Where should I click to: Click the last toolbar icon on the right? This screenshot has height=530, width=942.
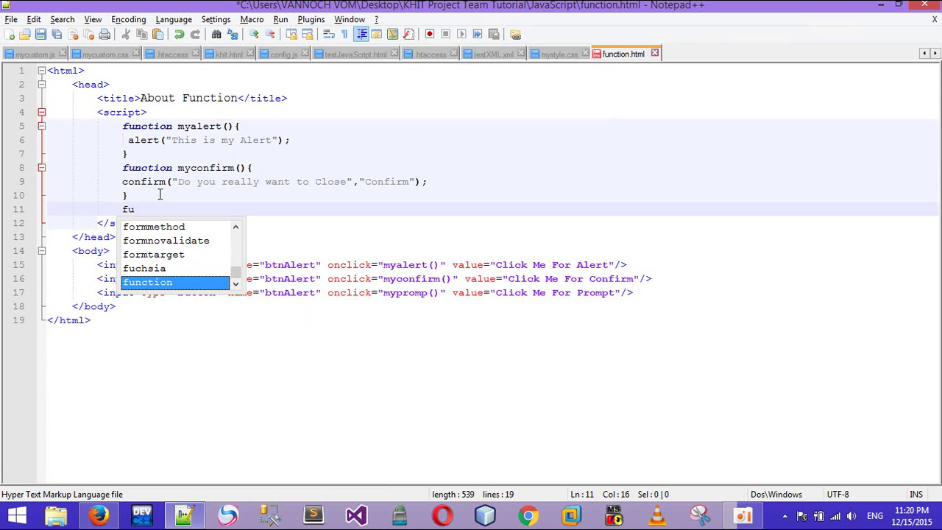(x=515, y=34)
